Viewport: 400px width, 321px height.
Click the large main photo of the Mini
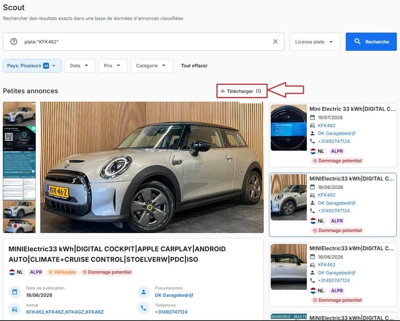[152, 167]
